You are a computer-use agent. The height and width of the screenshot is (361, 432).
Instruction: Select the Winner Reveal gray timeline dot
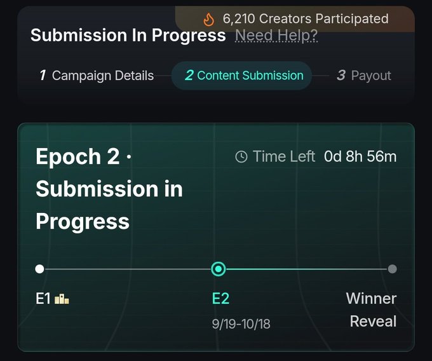point(393,269)
